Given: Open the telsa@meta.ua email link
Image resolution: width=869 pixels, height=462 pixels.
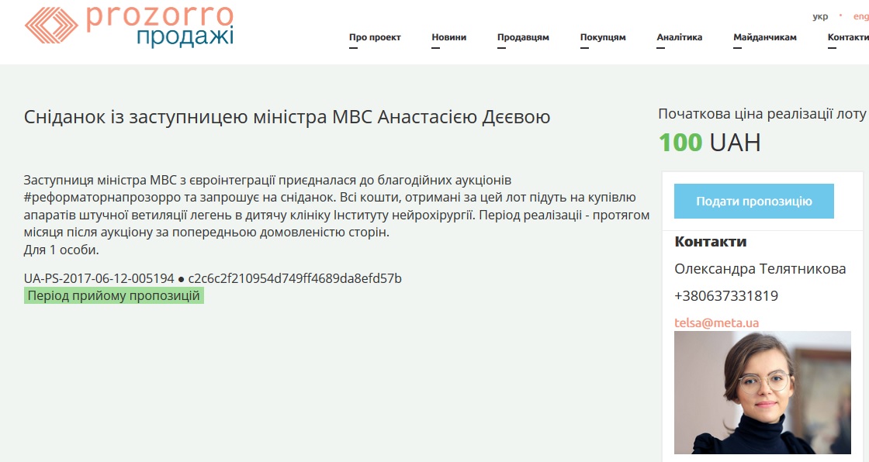Looking at the screenshot, I should (x=717, y=322).
